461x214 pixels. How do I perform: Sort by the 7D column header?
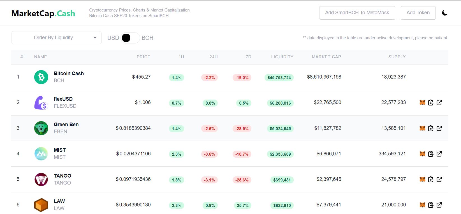pos(248,57)
